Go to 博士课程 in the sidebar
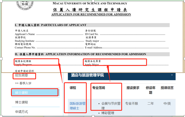Viewport: 185px width, 117px height. click(x=22, y=102)
